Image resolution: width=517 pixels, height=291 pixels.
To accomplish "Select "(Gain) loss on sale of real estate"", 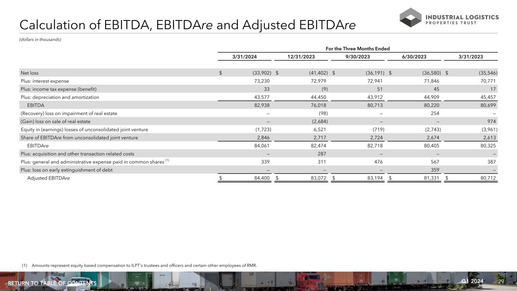I will (x=55, y=121).
